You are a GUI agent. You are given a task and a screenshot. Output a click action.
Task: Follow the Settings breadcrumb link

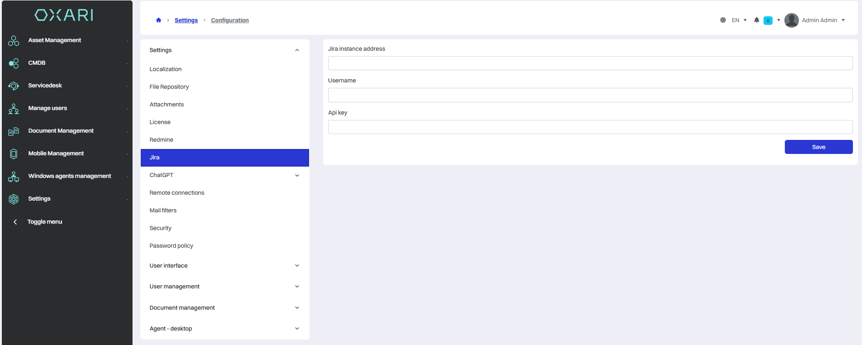tap(186, 20)
